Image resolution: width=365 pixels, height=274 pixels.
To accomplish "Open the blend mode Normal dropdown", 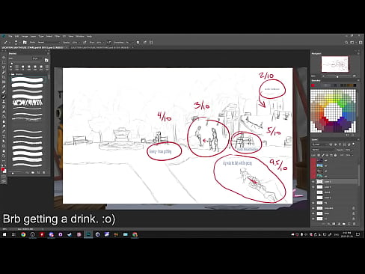I will coord(323,150).
